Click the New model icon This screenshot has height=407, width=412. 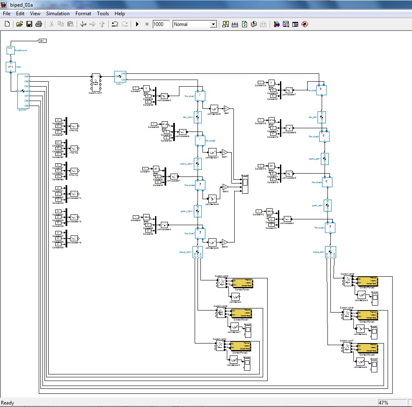(x=7, y=24)
